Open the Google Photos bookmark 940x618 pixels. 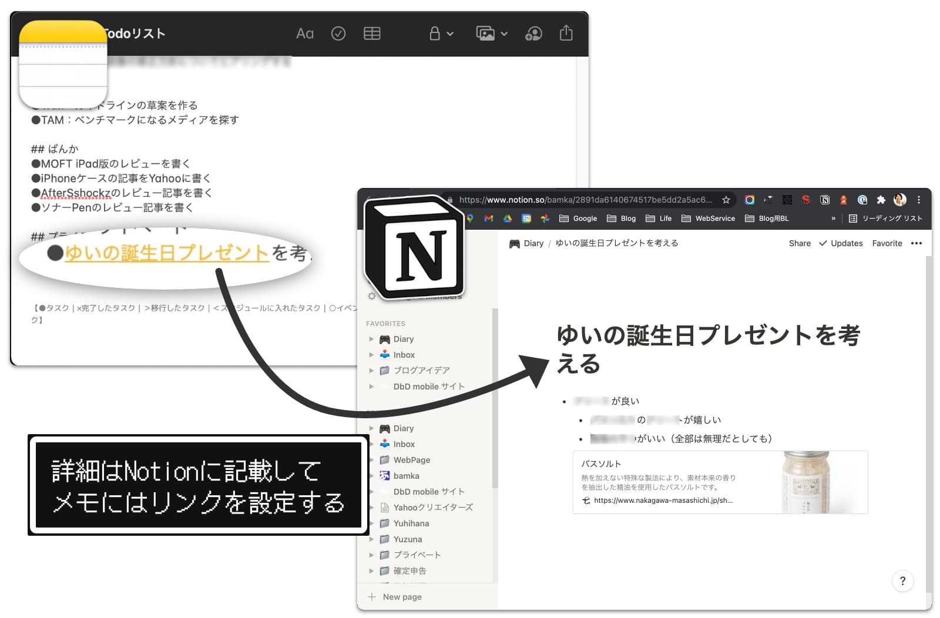click(x=545, y=219)
